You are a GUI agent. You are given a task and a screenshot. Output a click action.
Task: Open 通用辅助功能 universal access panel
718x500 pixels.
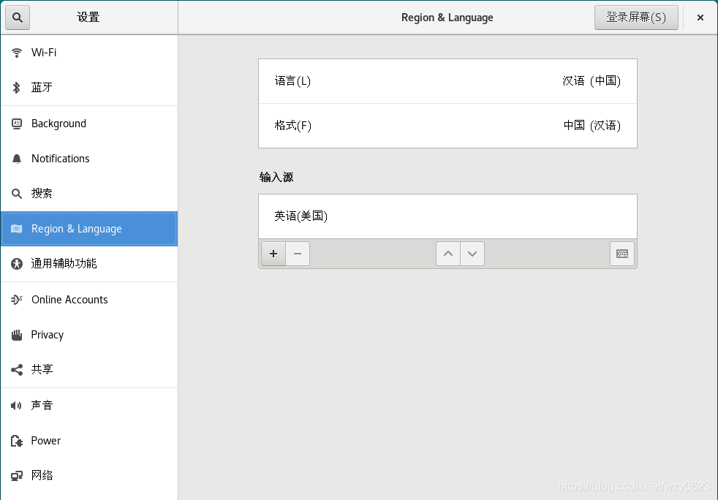click(x=89, y=264)
